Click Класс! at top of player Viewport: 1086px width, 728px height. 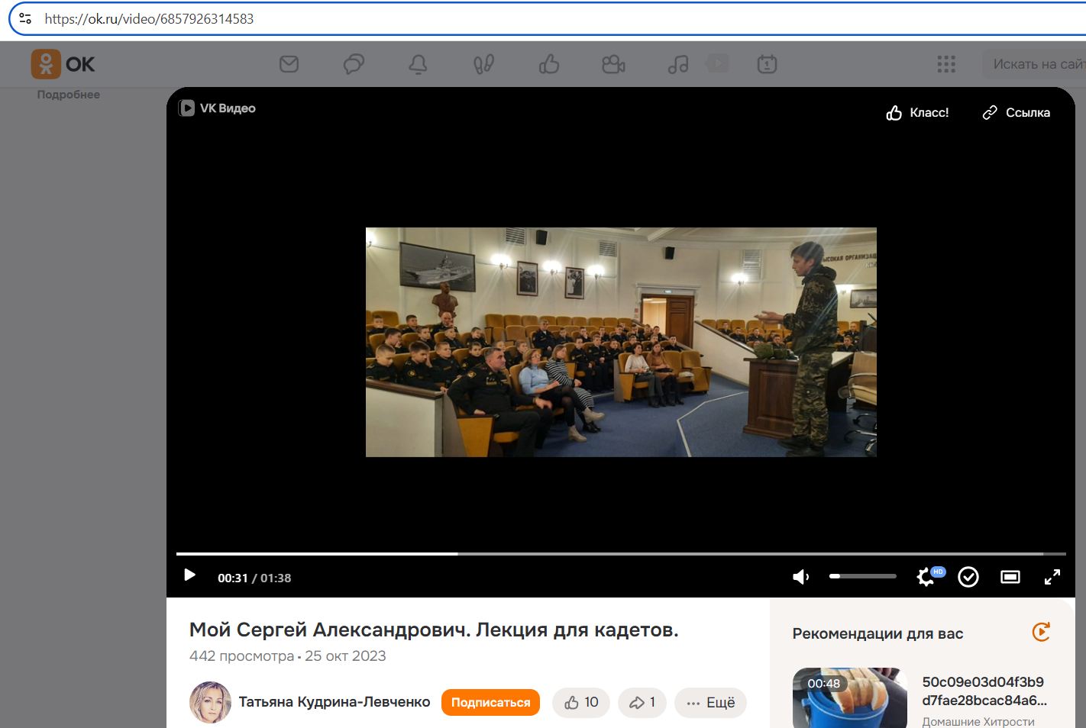click(x=917, y=113)
